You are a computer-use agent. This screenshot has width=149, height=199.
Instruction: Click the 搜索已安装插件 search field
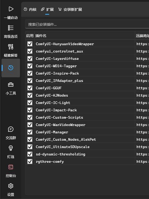[x=87, y=24]
